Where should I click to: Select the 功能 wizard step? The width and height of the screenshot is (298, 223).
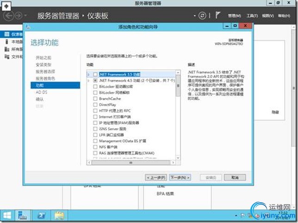(x=55, y=85)
